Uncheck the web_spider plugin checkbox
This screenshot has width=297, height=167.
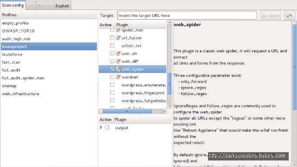(112, 69)
